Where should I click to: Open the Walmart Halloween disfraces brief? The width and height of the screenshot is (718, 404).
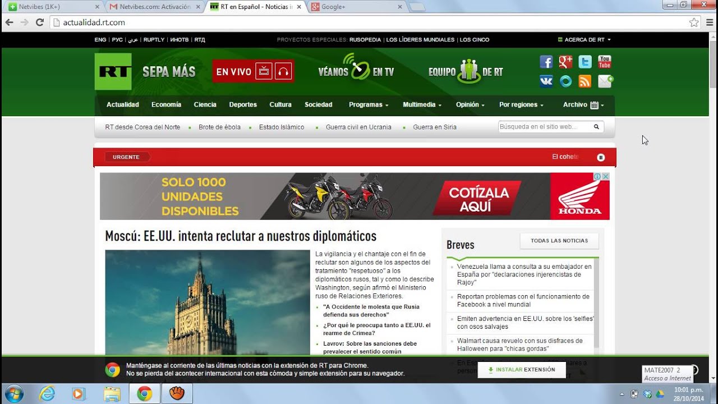click(520, 345)
